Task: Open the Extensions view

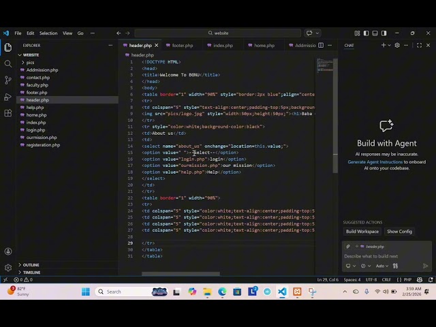Action: tap(8, 113)
